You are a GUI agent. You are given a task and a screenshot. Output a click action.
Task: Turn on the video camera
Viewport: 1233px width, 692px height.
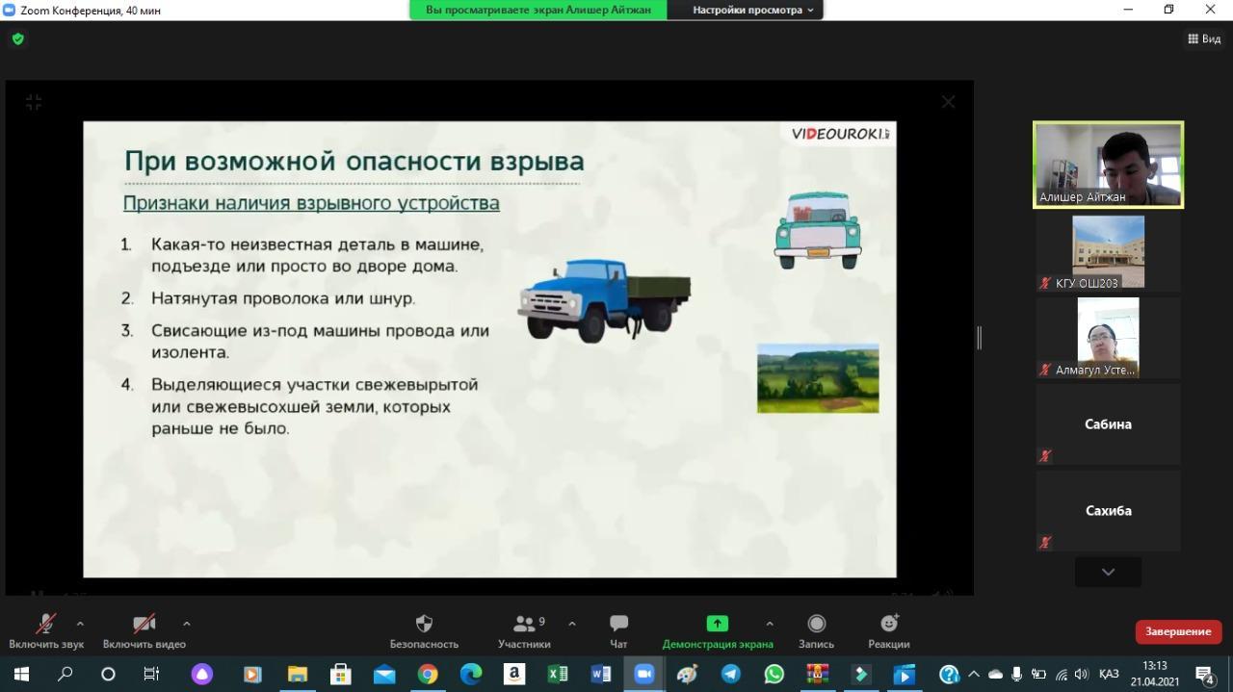click(144, 624)
